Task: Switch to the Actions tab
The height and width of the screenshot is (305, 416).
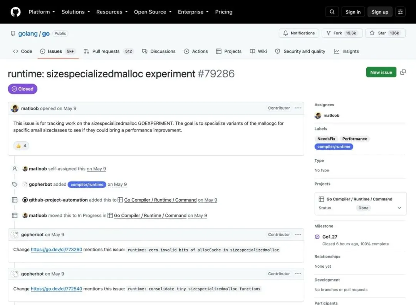Action: (196, 52)
